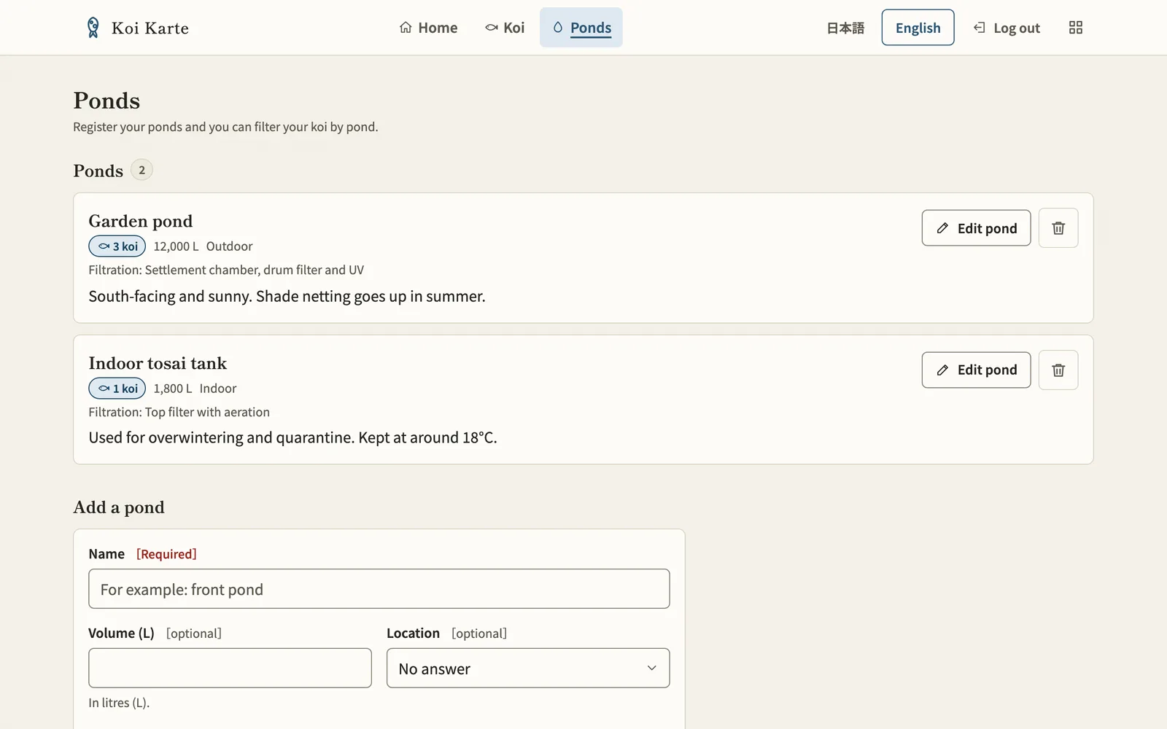
Task: Select the Ponds navigation tab
Action: [581, 28]
